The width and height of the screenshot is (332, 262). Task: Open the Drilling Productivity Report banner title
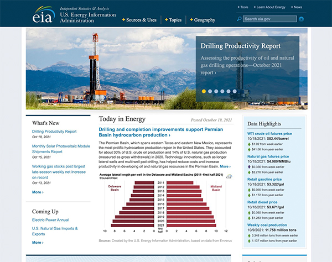pos(241,46)
